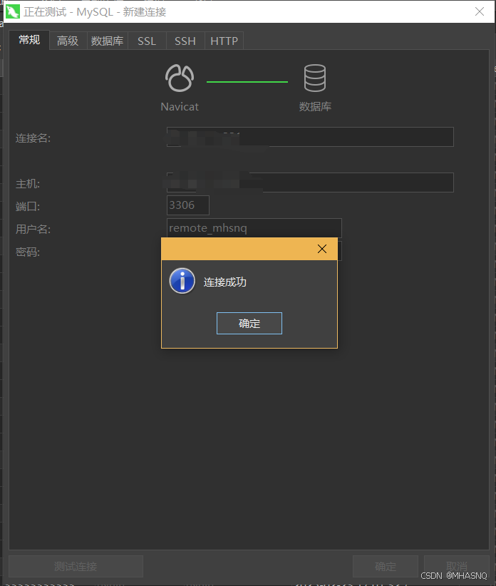This screenshot has width=496, height=586.
Task: Switch to the SSL tab
Action: [x=147, y=41]
